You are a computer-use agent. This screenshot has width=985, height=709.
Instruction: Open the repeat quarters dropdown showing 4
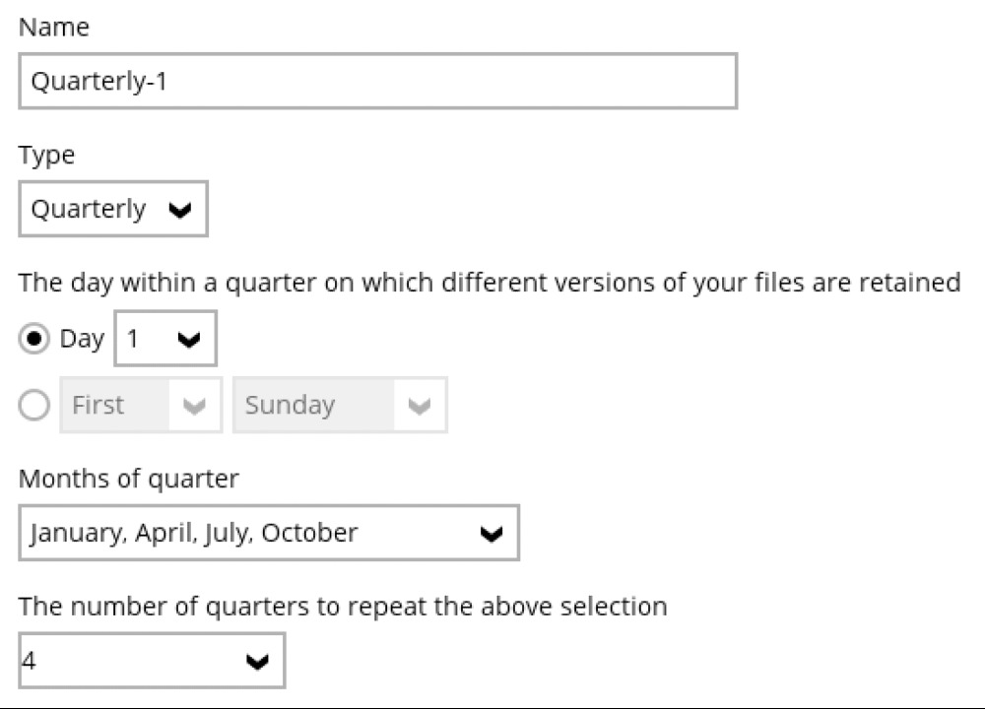click(151, 660)
